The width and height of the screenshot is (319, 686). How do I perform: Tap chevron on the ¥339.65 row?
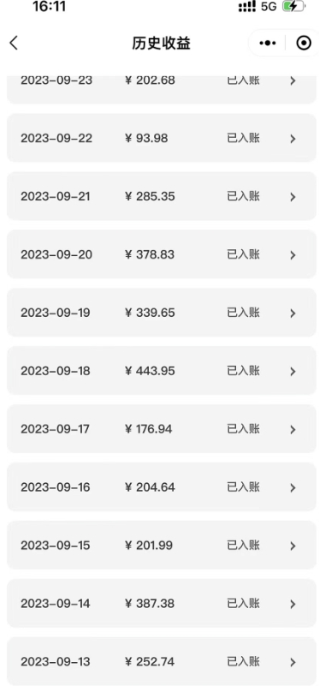coord(292,313)
